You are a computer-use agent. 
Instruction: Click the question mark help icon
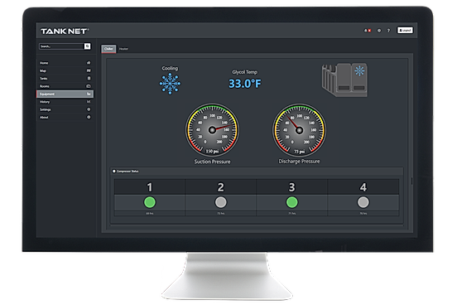[x=388, y=31]
